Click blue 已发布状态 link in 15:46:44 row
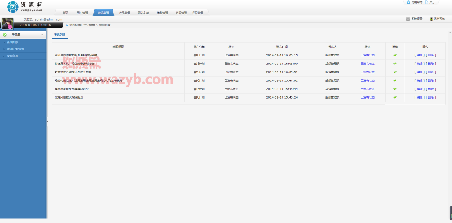Viewport: 452px width, 223px height. pos(368,89)
